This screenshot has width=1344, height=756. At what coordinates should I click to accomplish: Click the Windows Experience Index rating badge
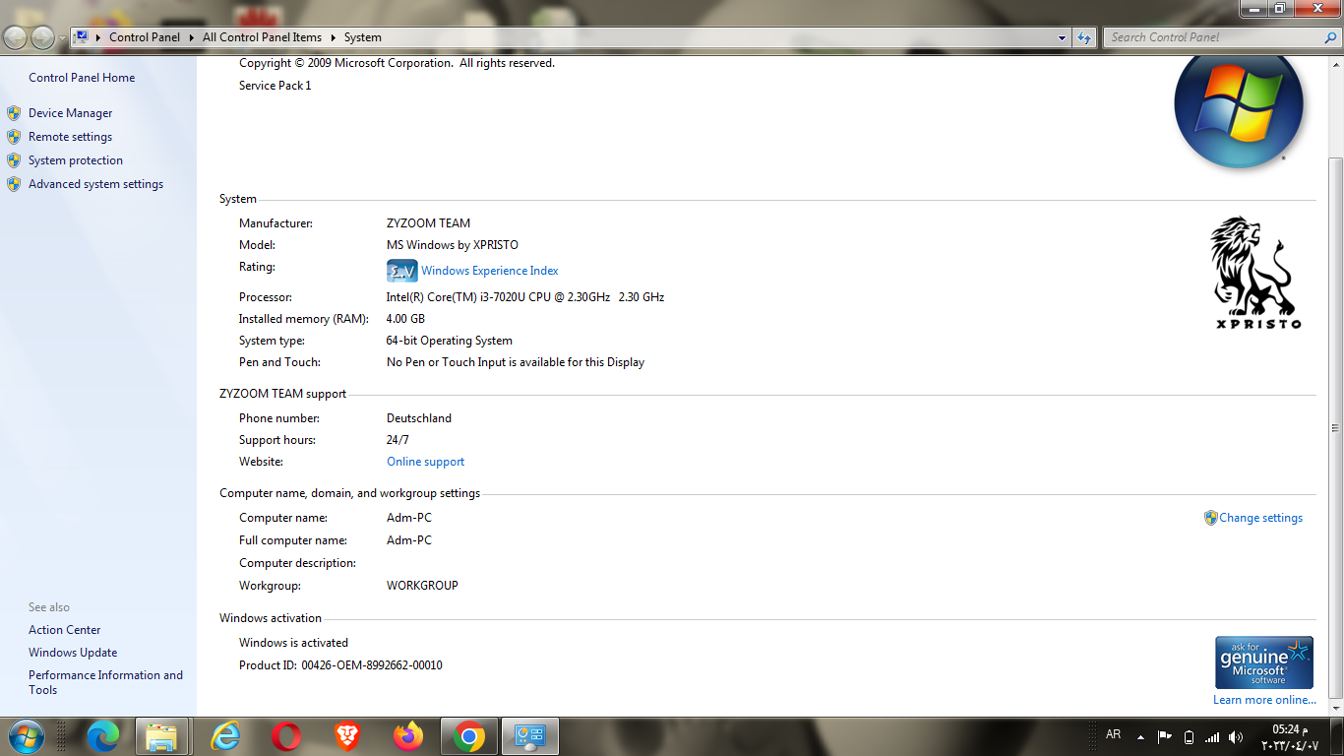pyautogui.click(x=401, y=271)
